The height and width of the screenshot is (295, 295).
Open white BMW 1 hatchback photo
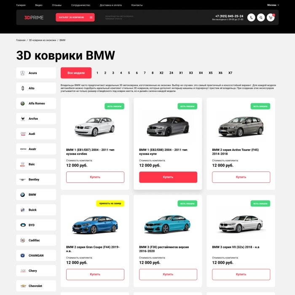(x=95, y=126)
